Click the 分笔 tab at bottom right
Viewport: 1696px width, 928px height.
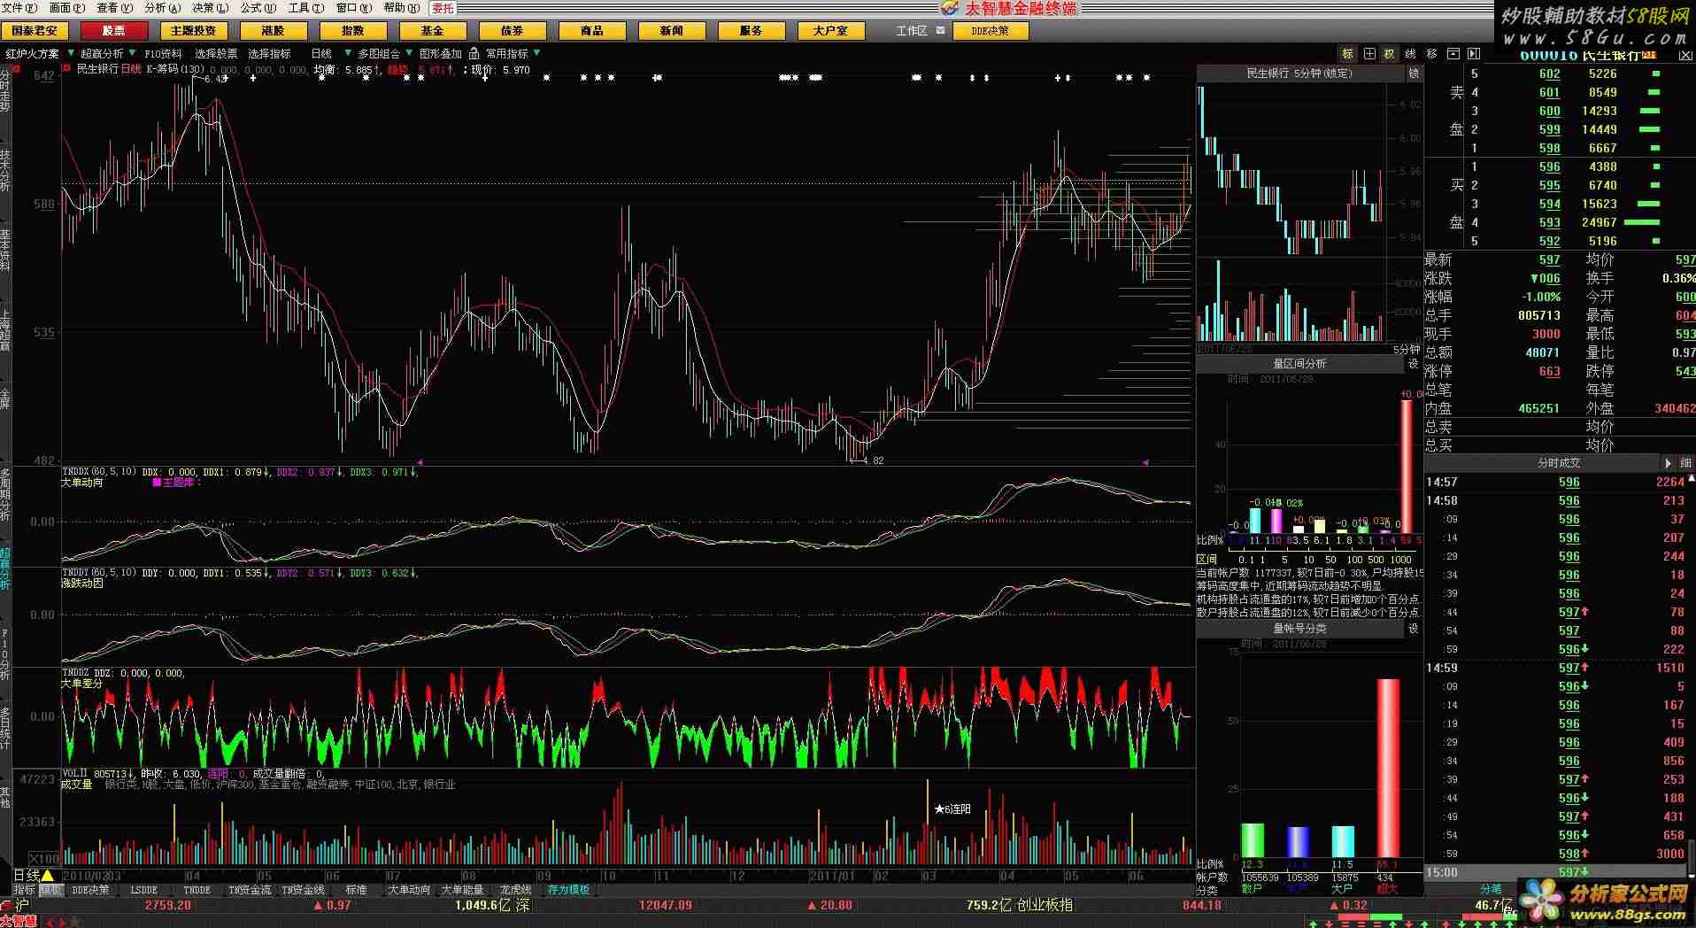click(1491, 889)
